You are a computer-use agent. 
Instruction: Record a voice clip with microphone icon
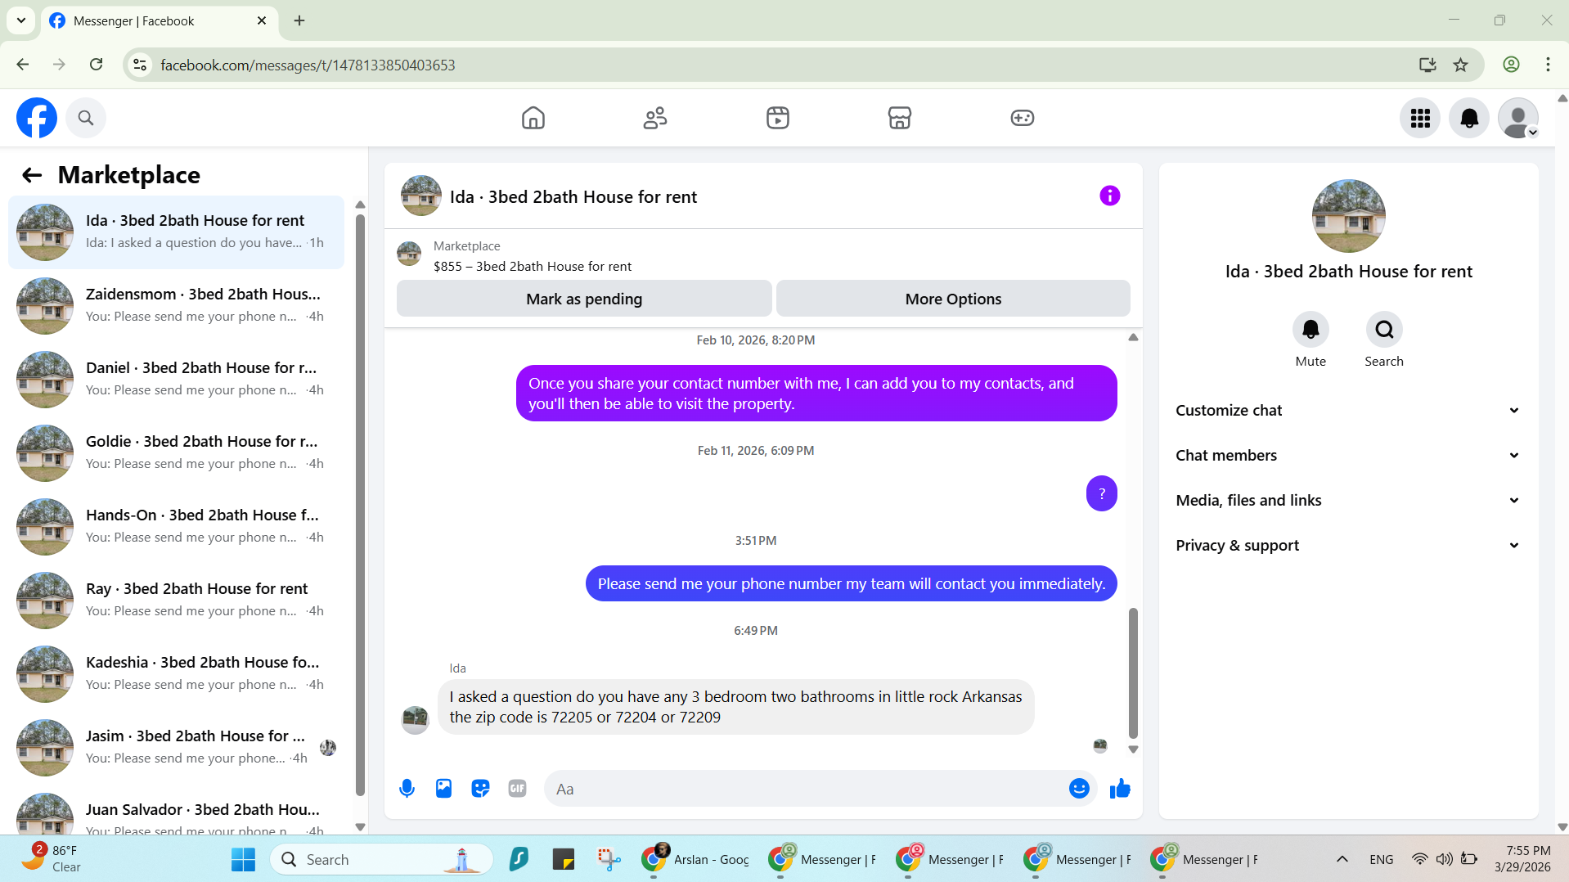(x=407, y=789)
